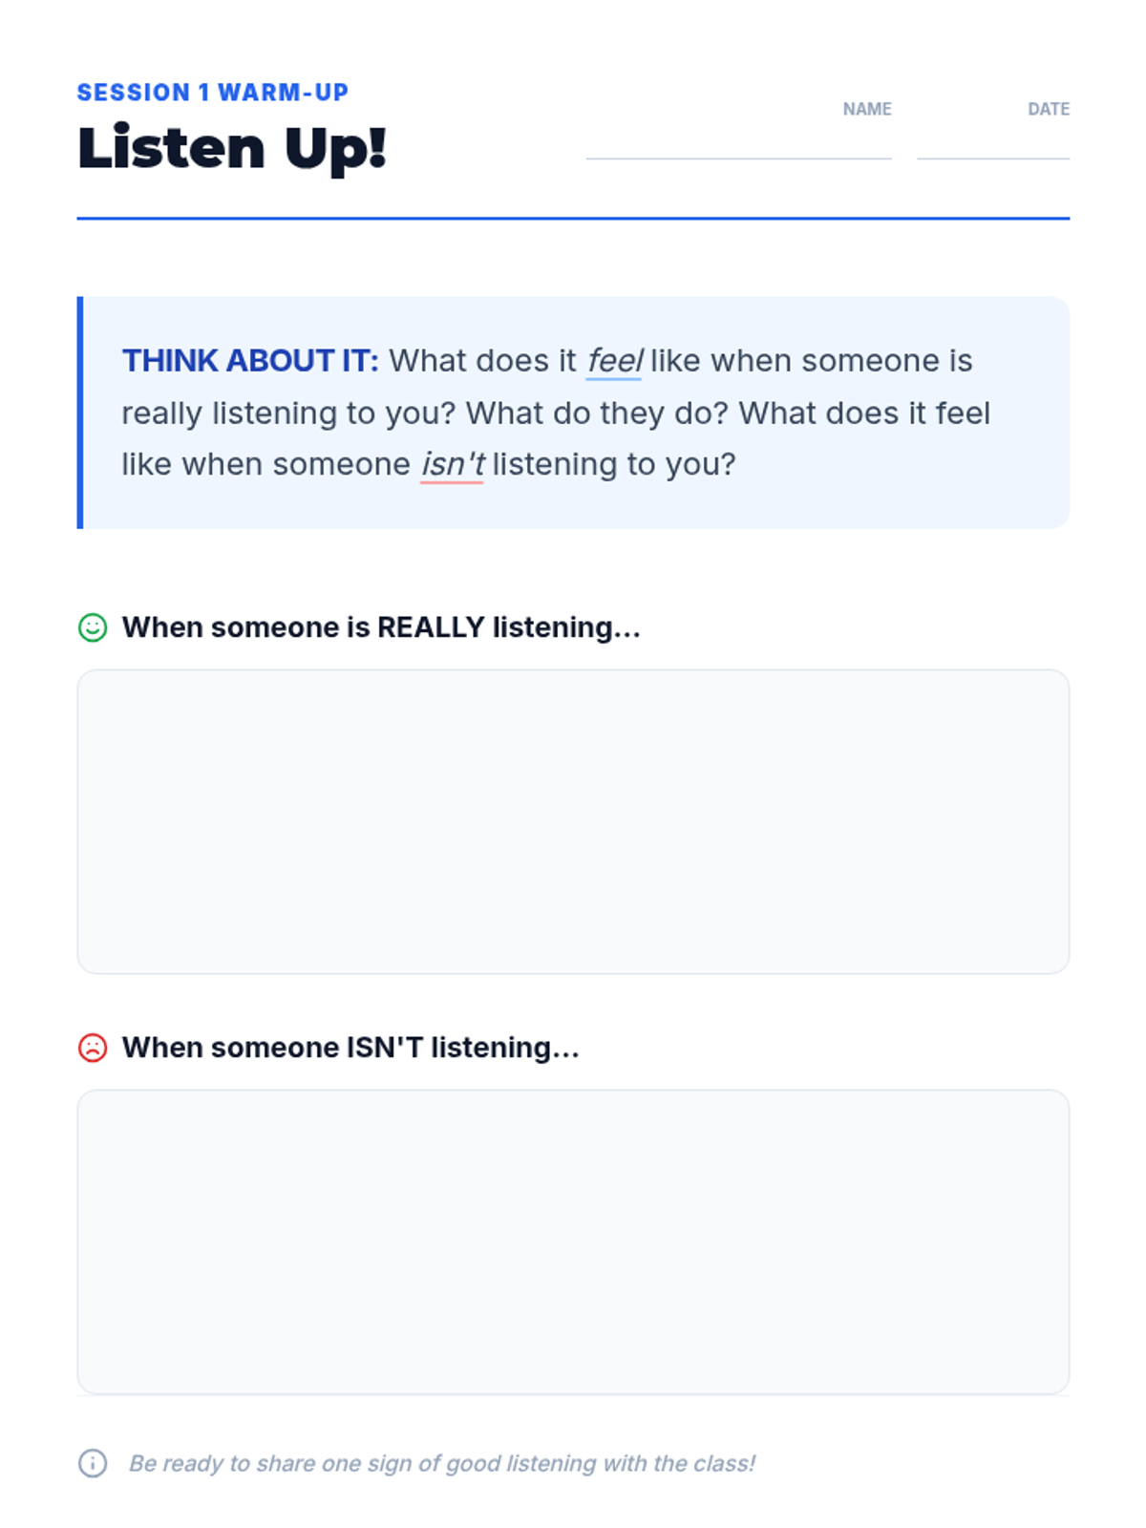Click inside the REALLY listening answer box

click(573, 821)
